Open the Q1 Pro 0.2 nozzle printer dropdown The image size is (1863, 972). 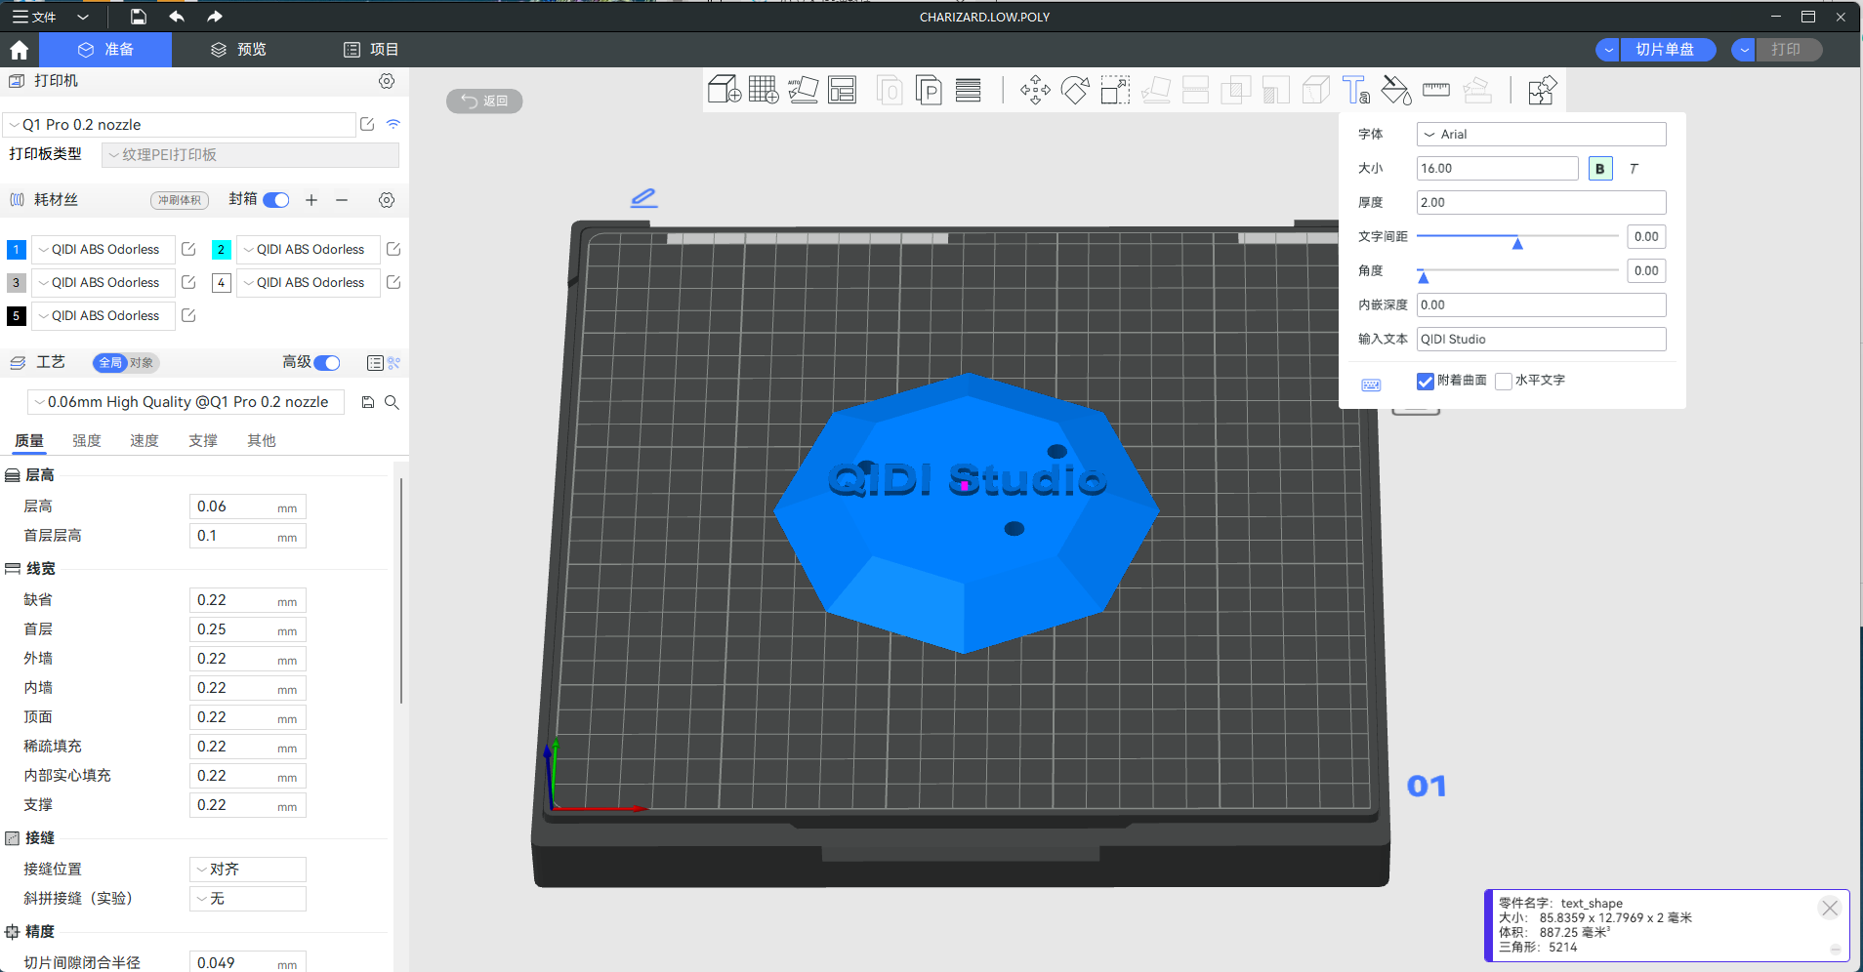point(181,125)
